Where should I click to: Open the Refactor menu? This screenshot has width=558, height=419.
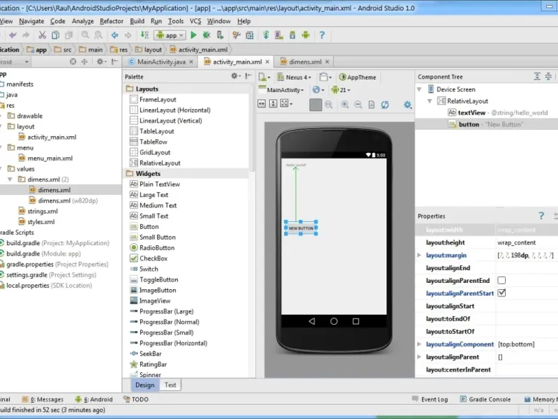112,21
